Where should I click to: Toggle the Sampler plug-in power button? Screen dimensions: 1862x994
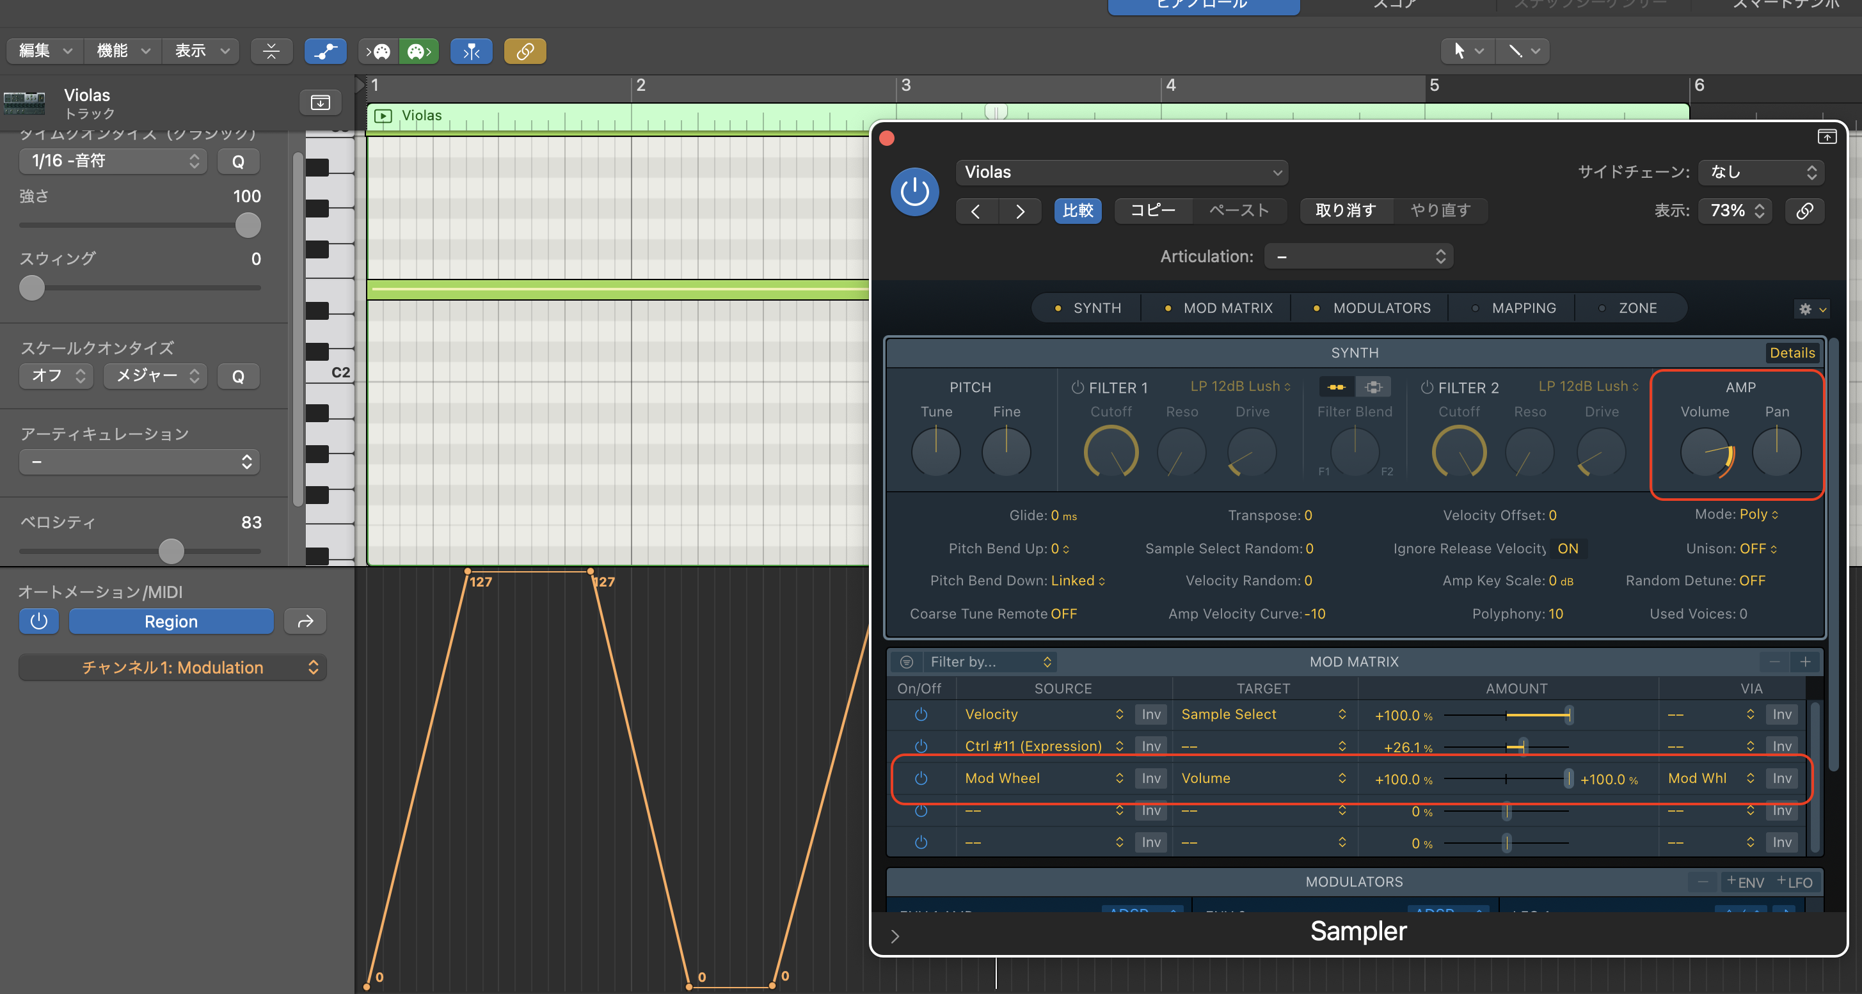914,192
